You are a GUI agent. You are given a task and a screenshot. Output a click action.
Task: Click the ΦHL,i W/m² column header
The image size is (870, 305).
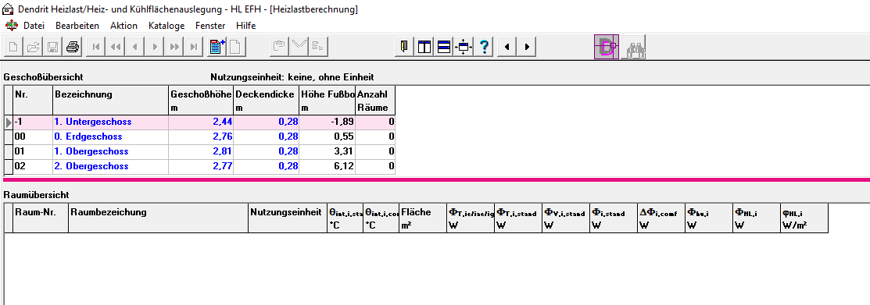804,218
